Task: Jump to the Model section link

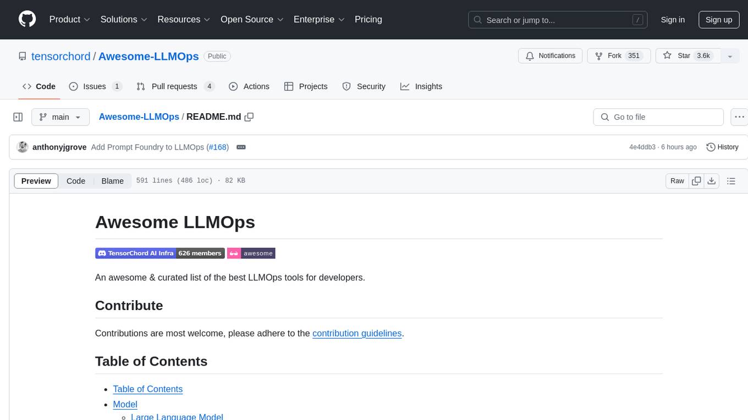Action: tap(125, 404)
